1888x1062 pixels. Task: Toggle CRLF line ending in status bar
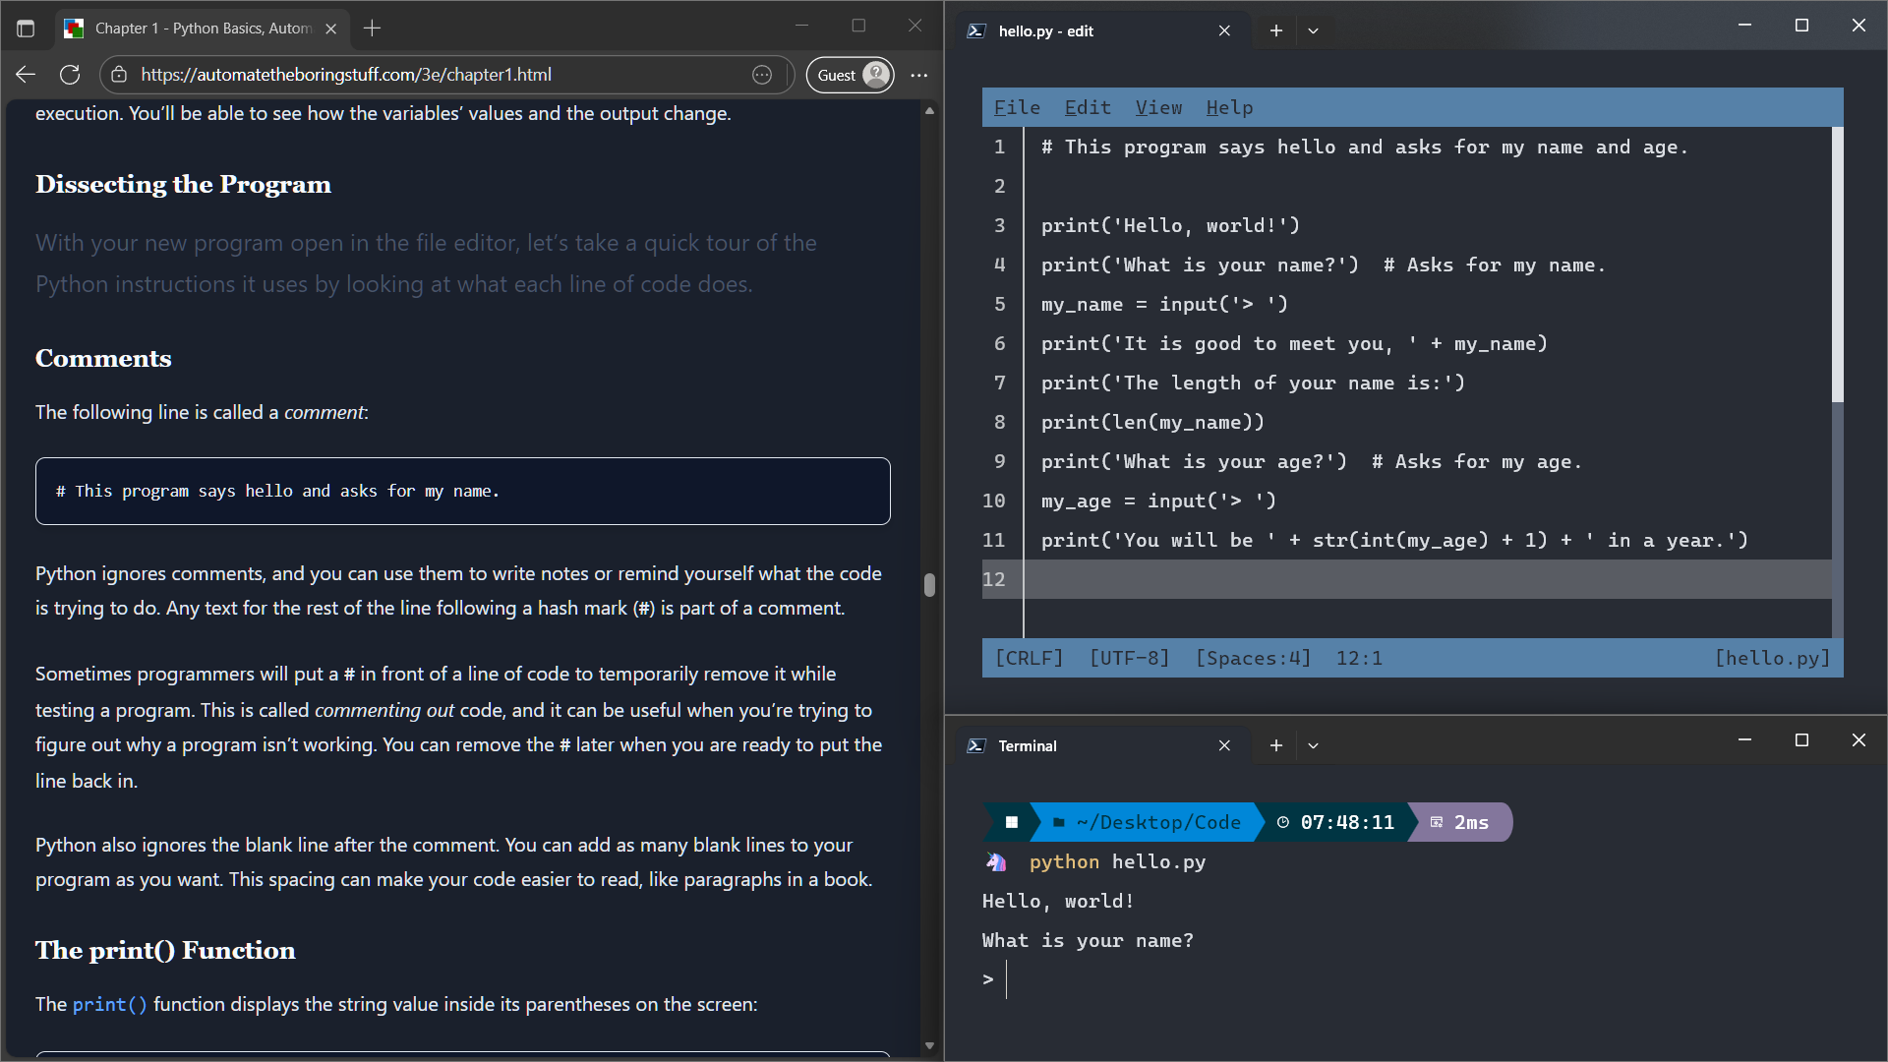click(x=1029, y=658)
